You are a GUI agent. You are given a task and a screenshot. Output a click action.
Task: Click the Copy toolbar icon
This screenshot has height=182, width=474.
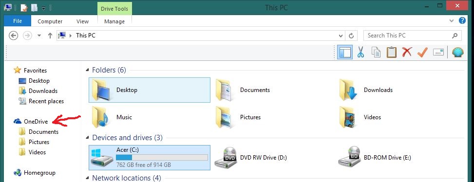[376, 53]
